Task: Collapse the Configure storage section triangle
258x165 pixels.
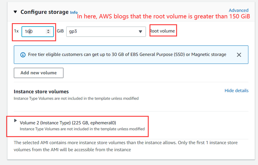Action: (15, 12)
